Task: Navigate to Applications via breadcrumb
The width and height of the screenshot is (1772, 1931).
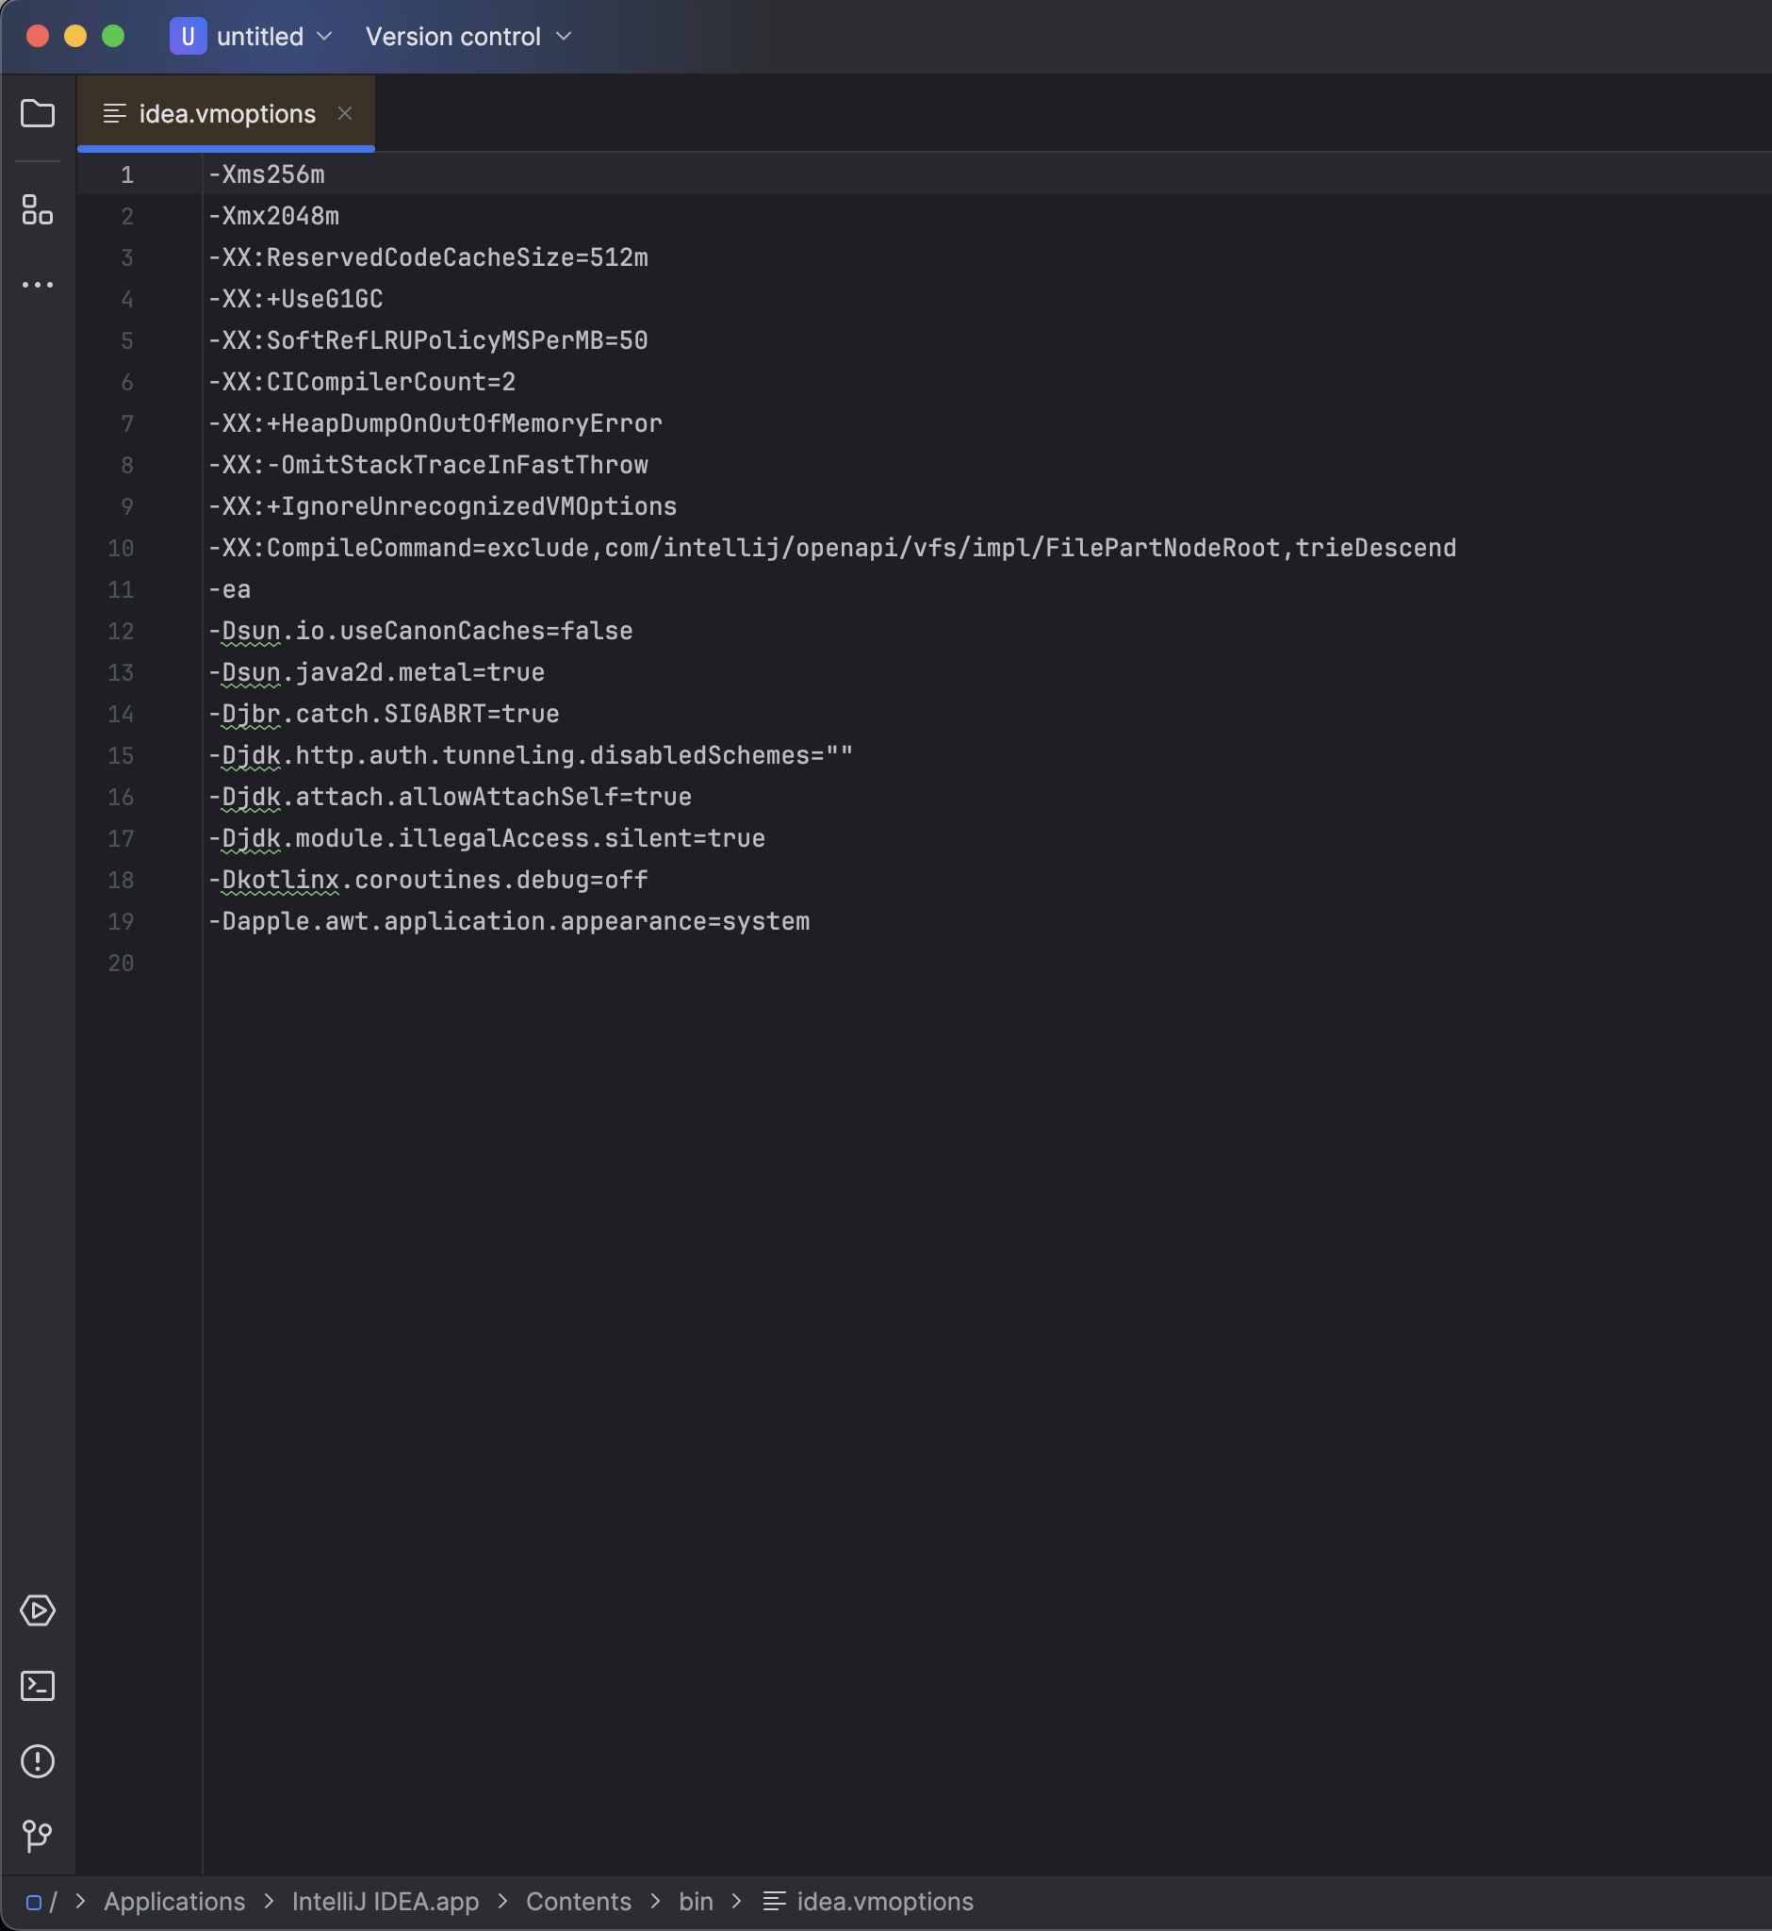Action: (x=173, y=1901)
